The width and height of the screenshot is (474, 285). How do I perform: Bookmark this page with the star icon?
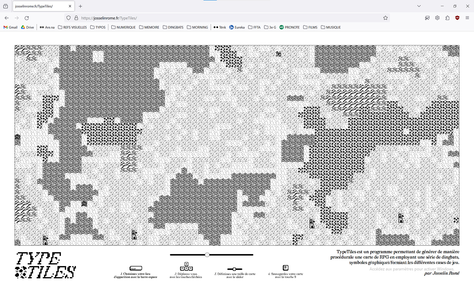(385, 18)
